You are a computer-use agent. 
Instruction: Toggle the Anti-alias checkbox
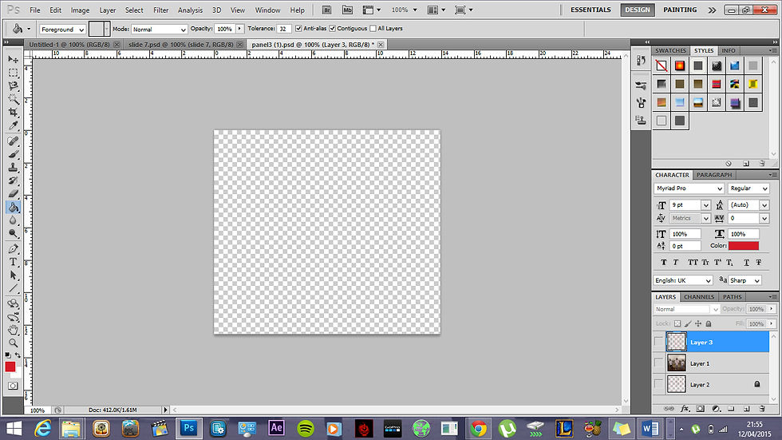click(x=298, y=29)
